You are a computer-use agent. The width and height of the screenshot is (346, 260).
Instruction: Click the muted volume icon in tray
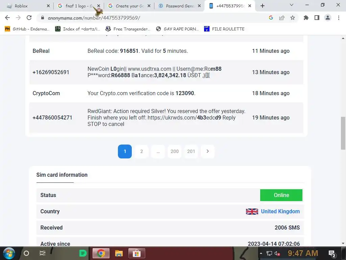[x=277, y=253]
